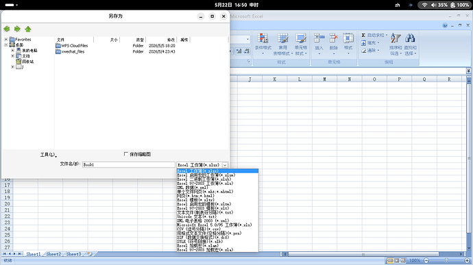Click the normal view icon in status bar
The height and width of the screenshot is (265, 473).
click(x=390, y=260)
